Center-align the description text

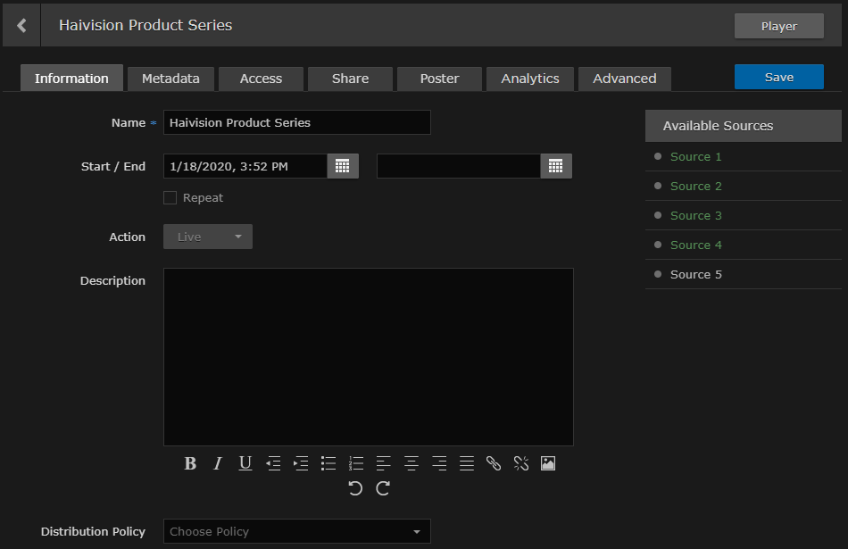412,463
